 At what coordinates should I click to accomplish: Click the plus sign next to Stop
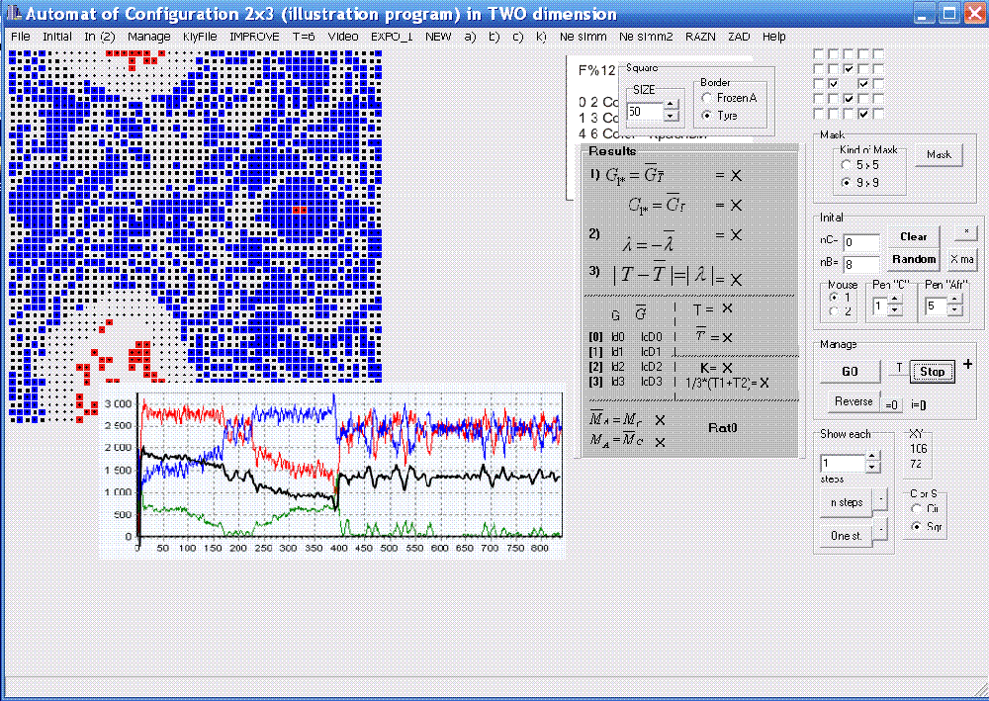(968, 365)
